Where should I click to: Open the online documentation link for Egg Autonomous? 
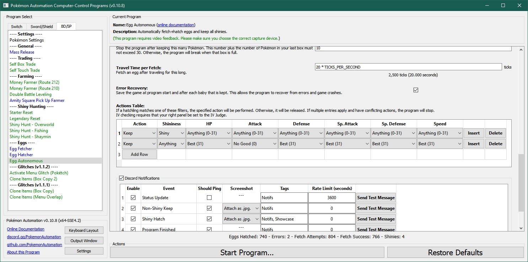tap(176, 25)
